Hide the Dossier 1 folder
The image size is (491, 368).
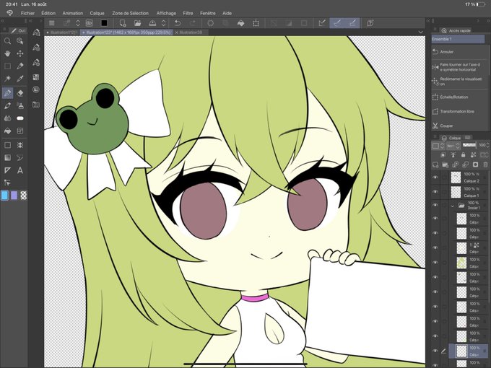tap(435, 205)
